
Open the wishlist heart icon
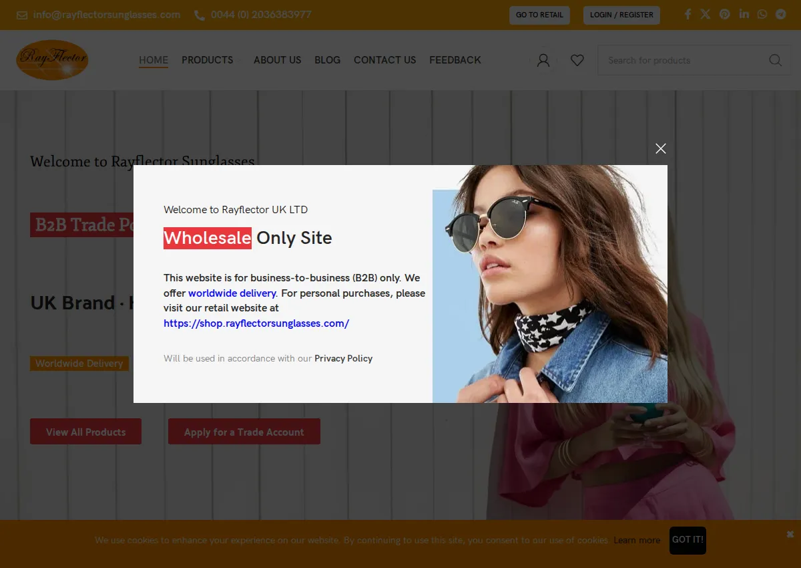coord(577,60)
